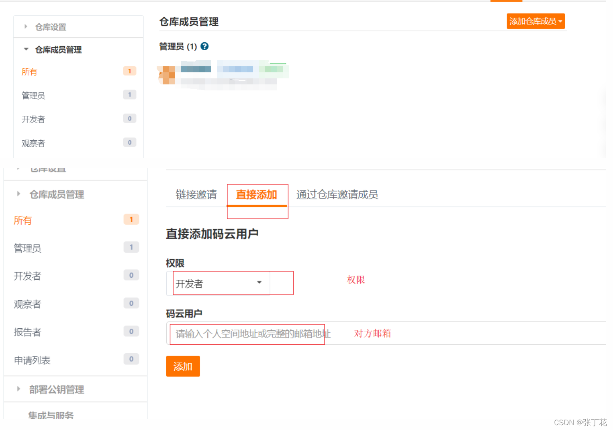Switch to the 链接邀请 tab
The image size is (613, 430).
[x=196, y=195]
